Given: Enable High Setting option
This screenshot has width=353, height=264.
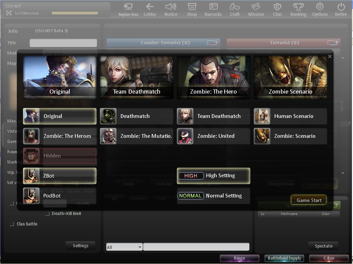Looking at the screenshot, I should (214, 176).
